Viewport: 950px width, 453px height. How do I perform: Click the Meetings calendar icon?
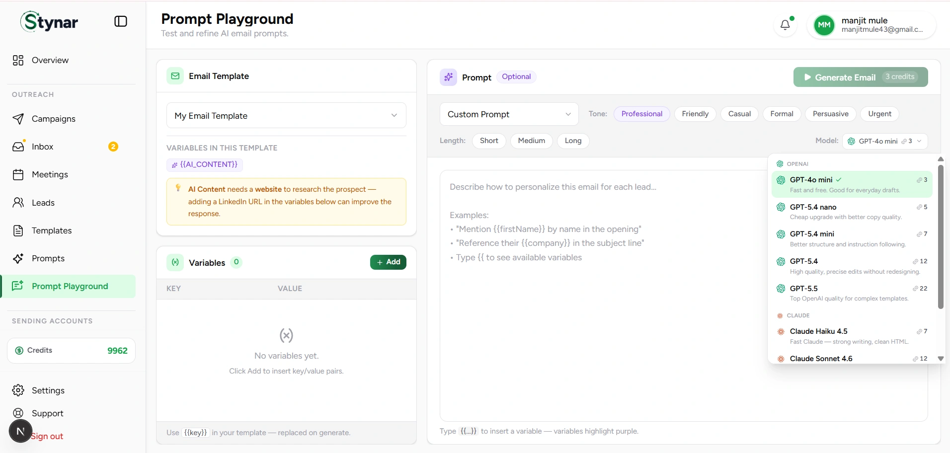point(18,174)
